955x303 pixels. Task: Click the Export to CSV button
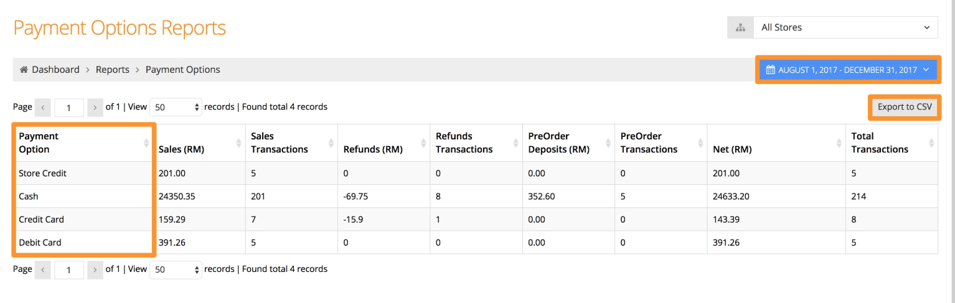tap(905, 107)
